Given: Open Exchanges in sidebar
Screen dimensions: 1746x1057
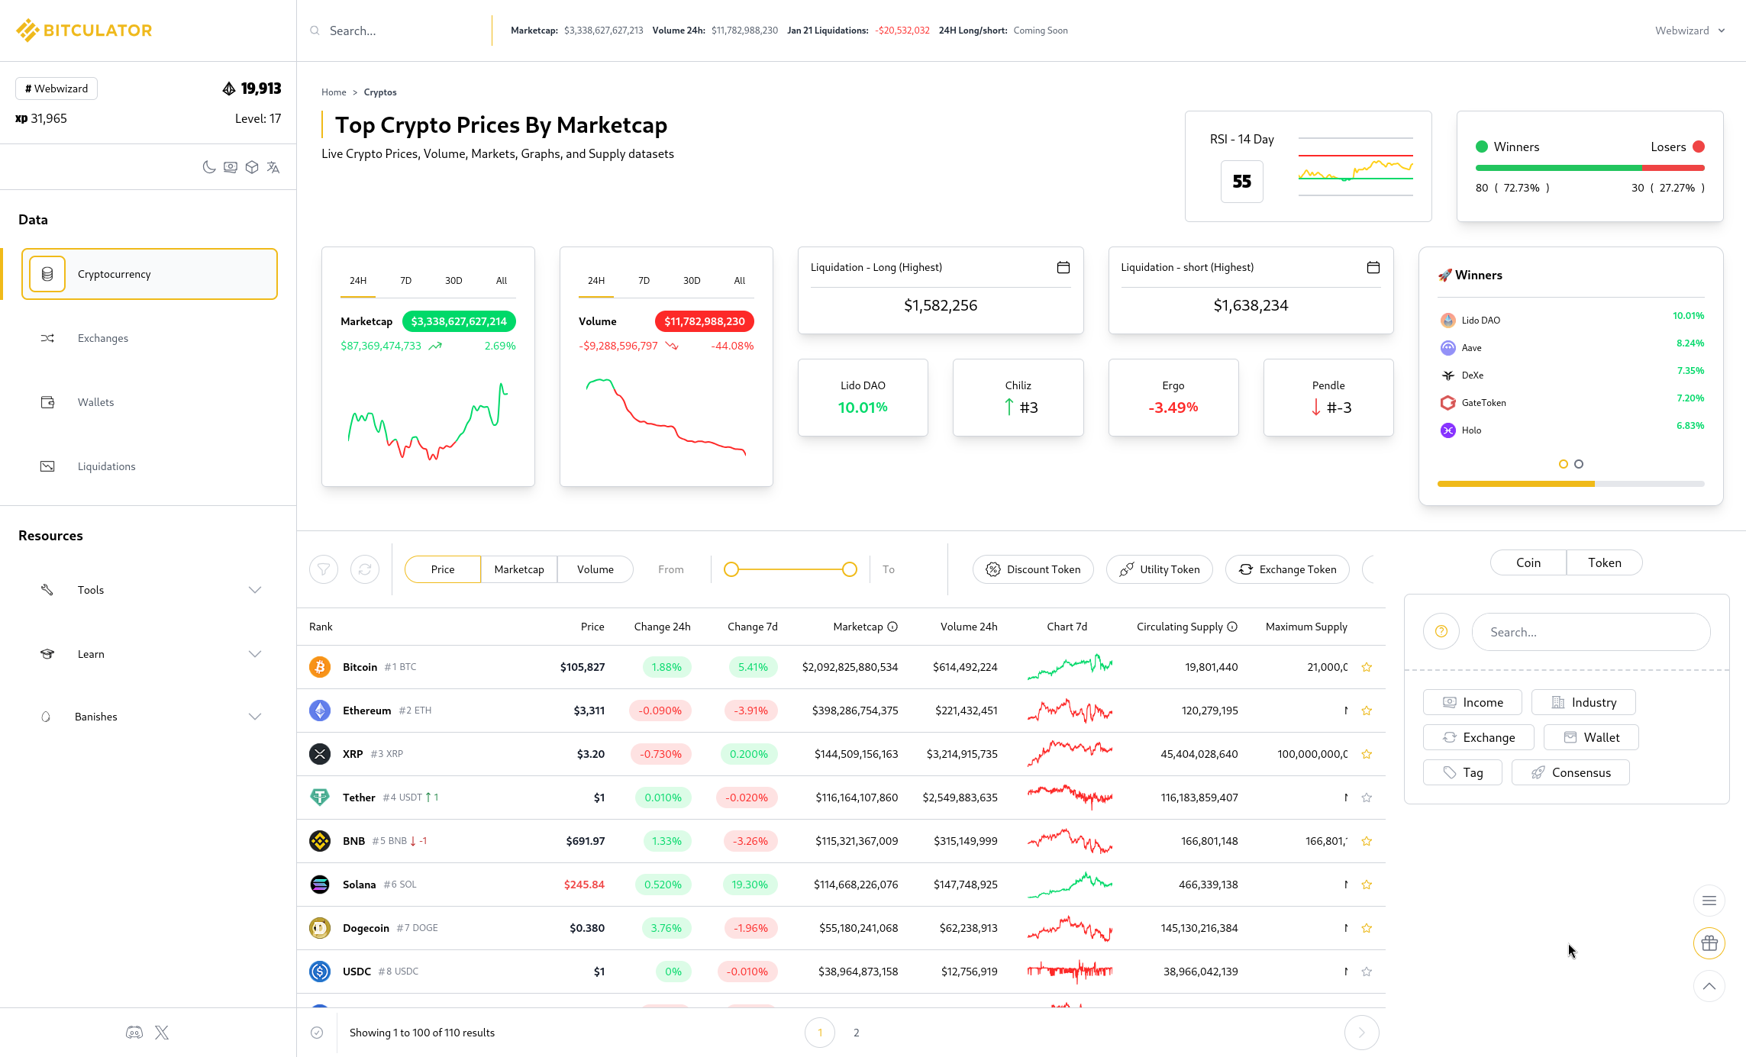Looking at the screenshot, I should coord(149,338).
